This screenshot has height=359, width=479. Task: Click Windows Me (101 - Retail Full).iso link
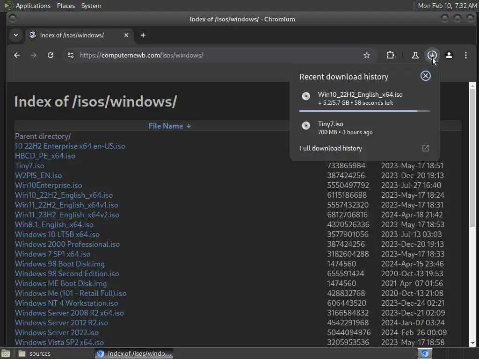pyautogui.click(x=71, y=294)
